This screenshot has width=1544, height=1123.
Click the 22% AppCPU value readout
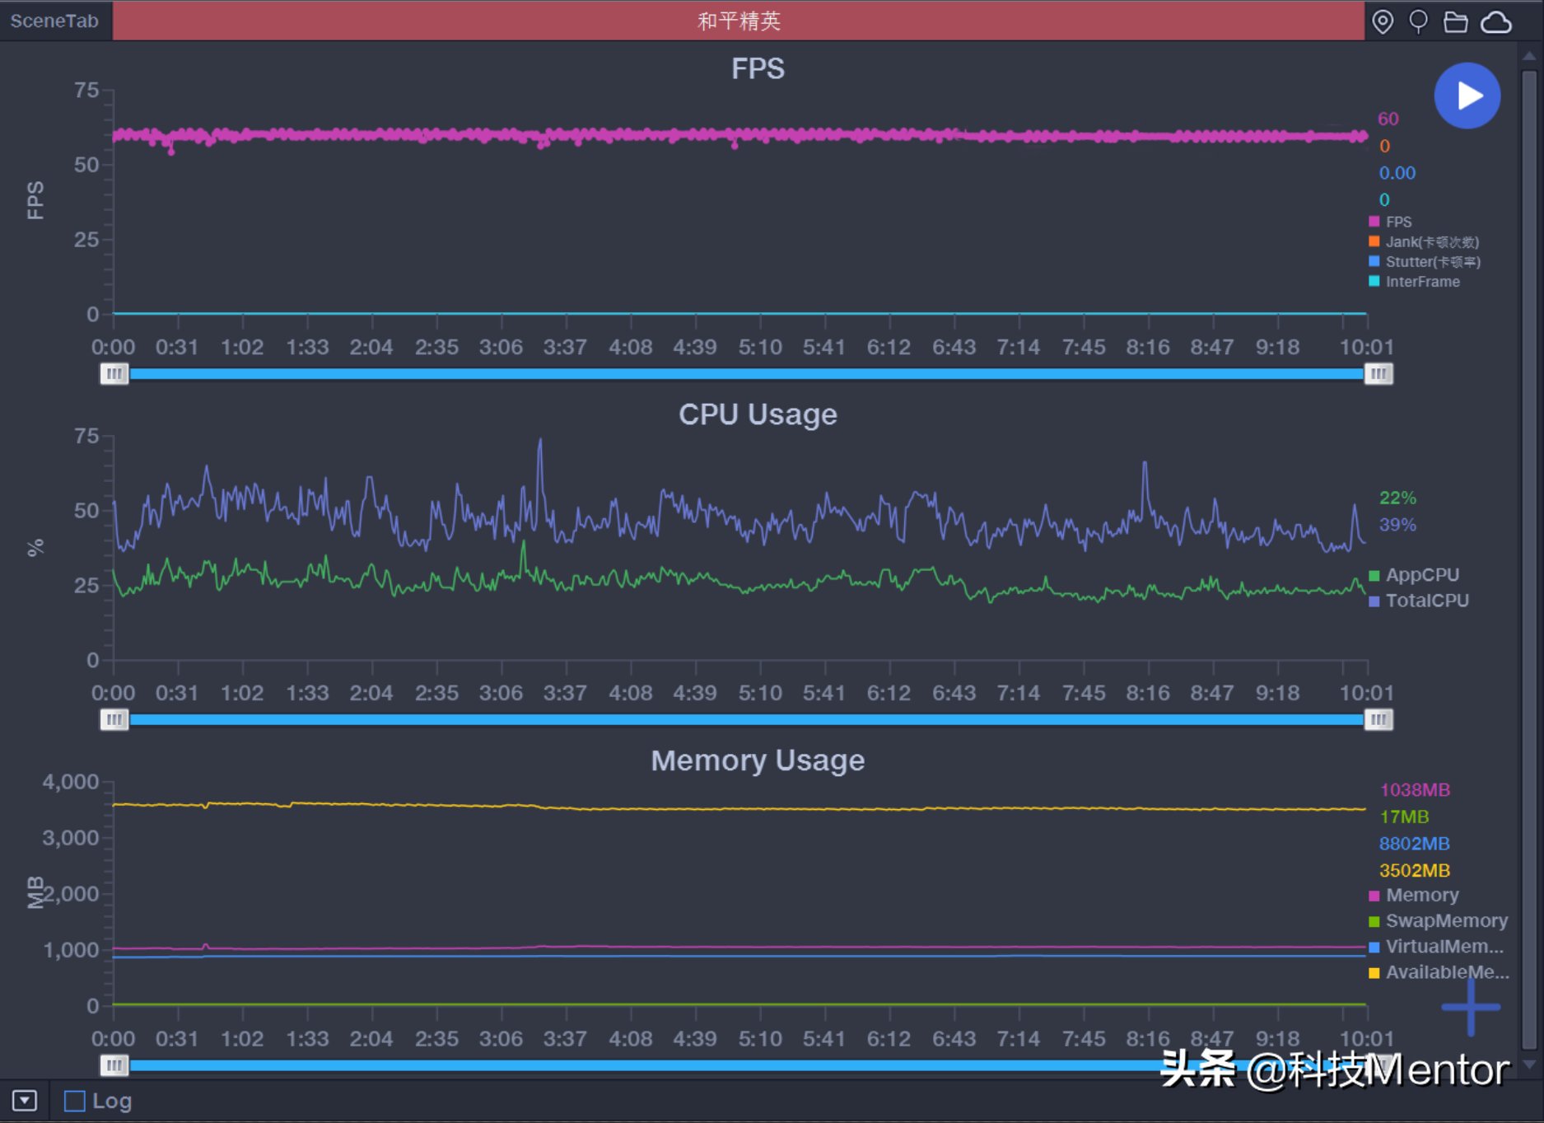1397,498
